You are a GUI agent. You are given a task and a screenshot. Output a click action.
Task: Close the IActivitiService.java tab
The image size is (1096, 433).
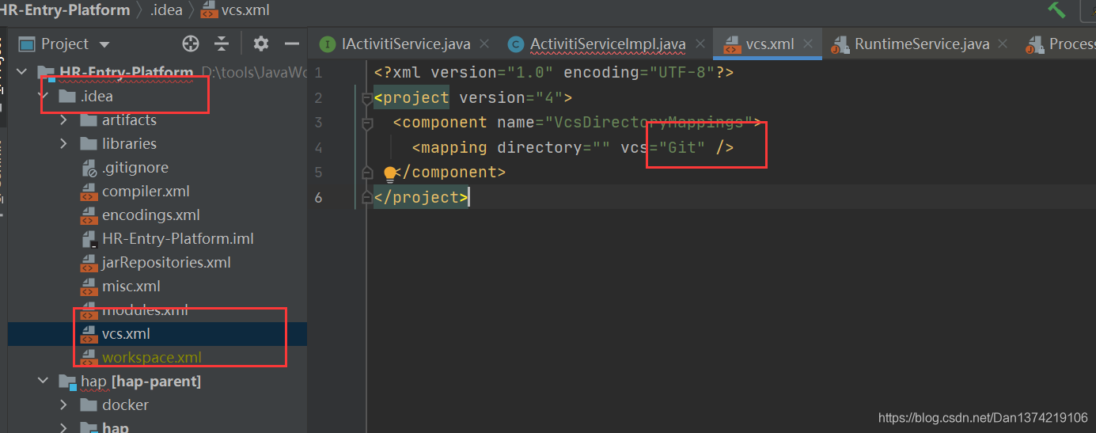485,44
